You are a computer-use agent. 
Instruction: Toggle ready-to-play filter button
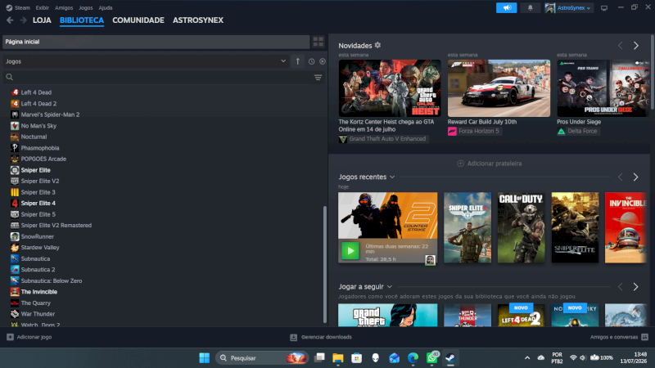point(323,61)
